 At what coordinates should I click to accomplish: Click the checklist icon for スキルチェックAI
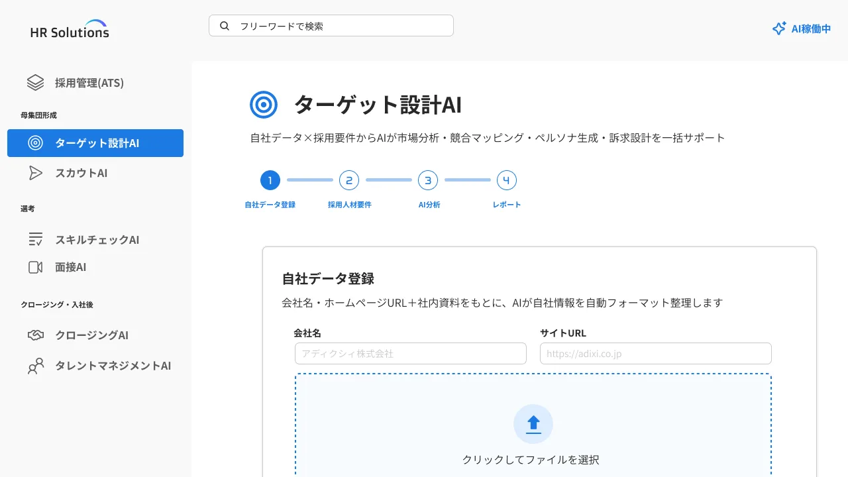click(35, 240)
